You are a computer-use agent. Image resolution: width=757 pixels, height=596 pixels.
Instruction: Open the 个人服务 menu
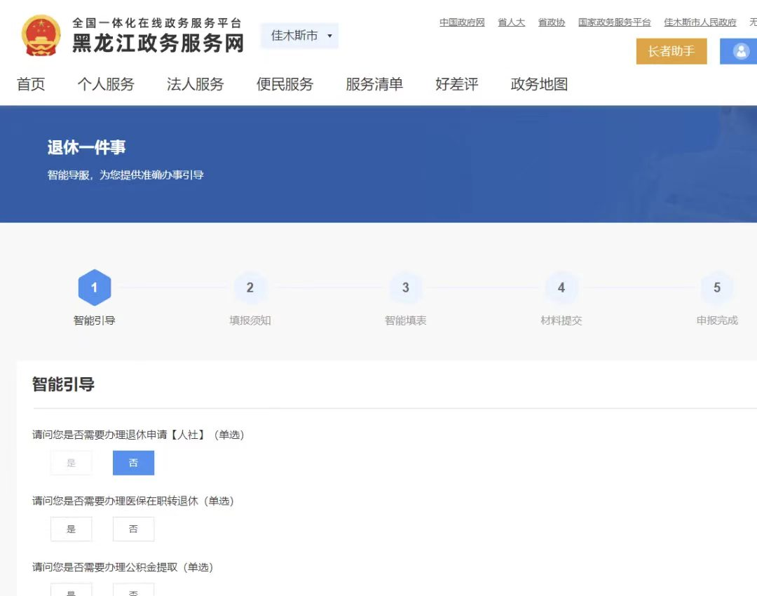(x=106, y=85)
